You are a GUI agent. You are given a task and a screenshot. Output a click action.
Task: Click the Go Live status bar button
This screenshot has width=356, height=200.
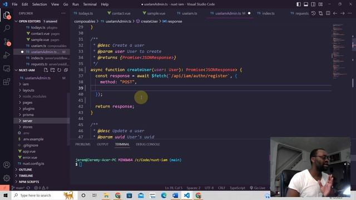[x=258, y=188]
